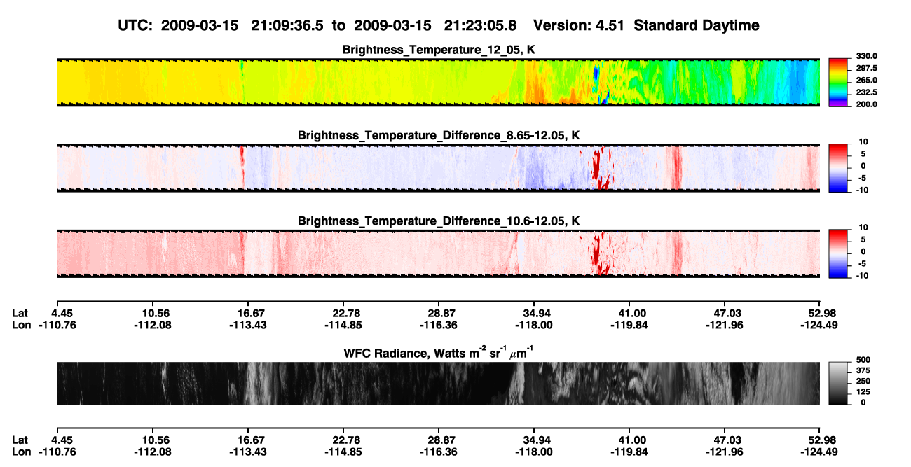This screenshot has width=911, height=467.
Task: Click '-10' on the 10.6-12.05 colorbar
Action: tap(862, 276)
